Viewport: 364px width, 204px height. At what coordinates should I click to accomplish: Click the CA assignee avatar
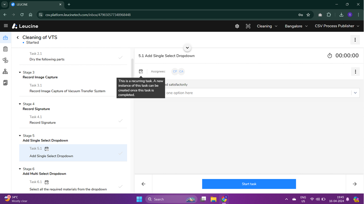[181, 72]
